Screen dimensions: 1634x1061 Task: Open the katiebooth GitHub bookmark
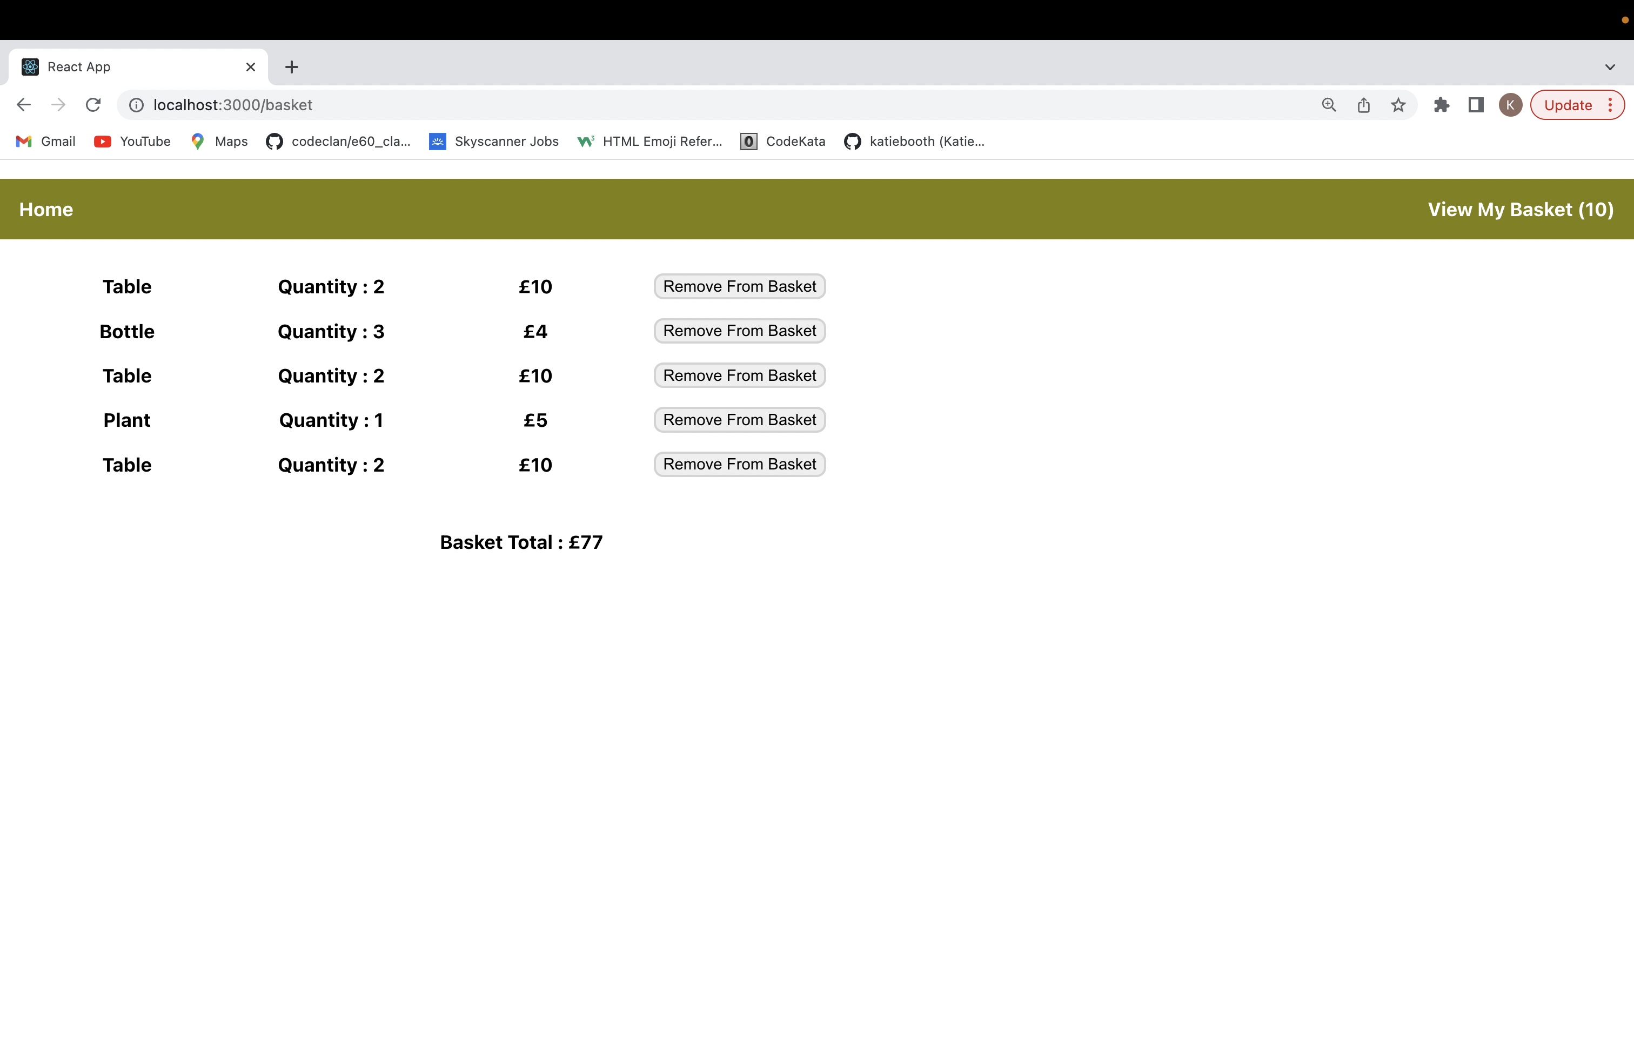[x=913, y=142]
